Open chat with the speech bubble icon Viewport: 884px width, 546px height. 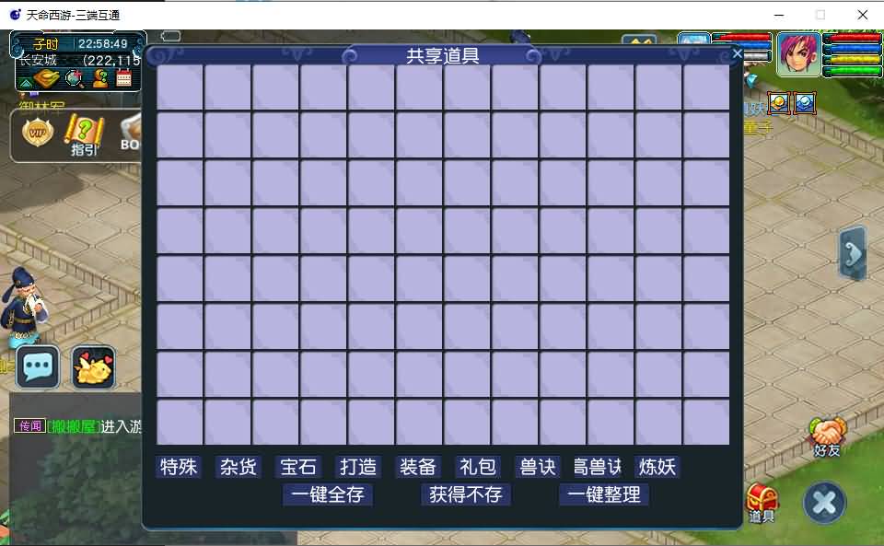tap(35, 366)
